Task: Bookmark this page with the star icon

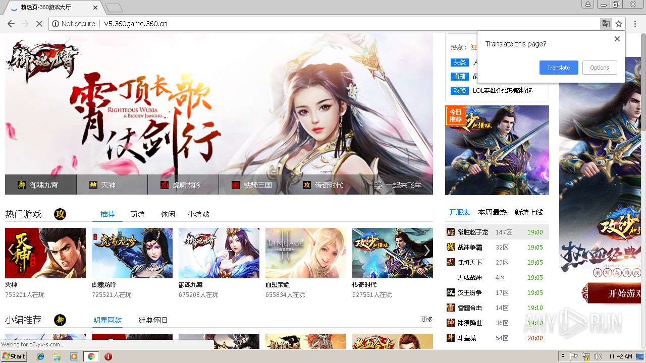Action: [x=619, y=24]
